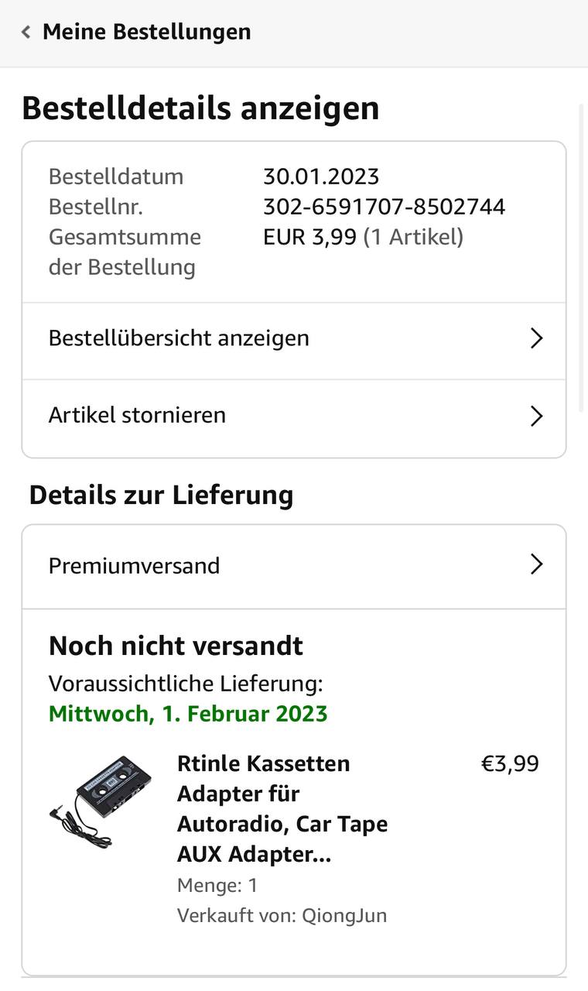Image resolution: width=588 pixels, height=991 pixels.
Task: Click the chevron beside Bestellübersicht anzeigen
Action: coord(536,338)
